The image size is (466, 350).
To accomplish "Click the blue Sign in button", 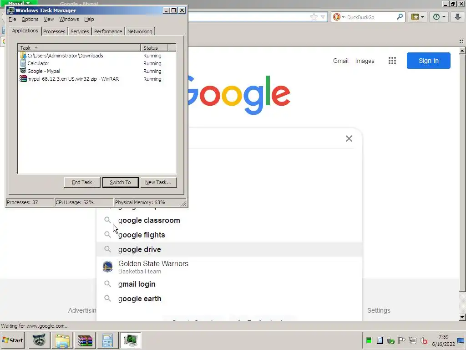I will click(428, 61).
